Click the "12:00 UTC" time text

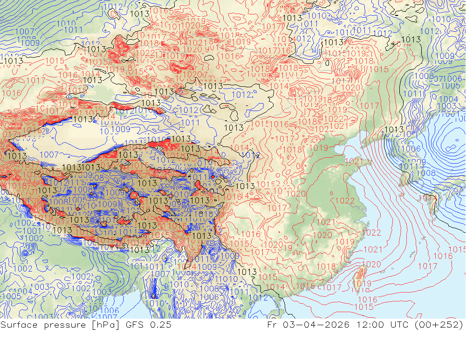[382, 325]
